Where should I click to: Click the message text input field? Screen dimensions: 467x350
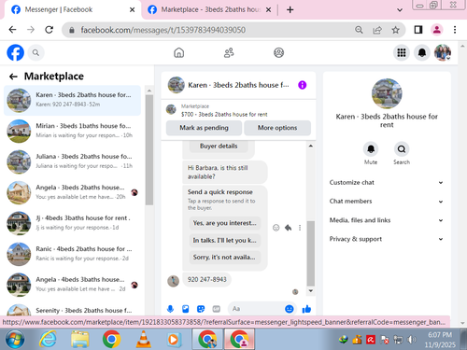[257, 309]
